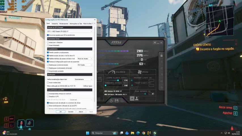The height and width of the screenshot is (136, 242).
Task: Enable 'Aumentar limites oficiais de overclock' checkbox
Action: coord(48,93)
